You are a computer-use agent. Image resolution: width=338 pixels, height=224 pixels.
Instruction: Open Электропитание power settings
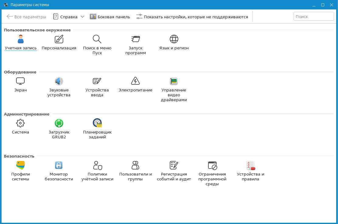[x=135, y=81]
